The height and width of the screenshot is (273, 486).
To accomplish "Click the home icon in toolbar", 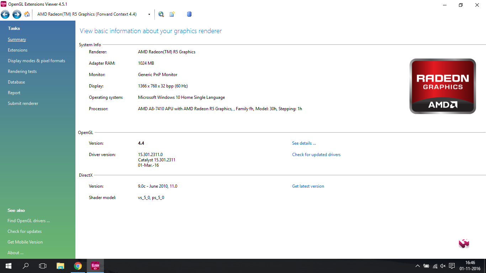I will pos(27,14).
